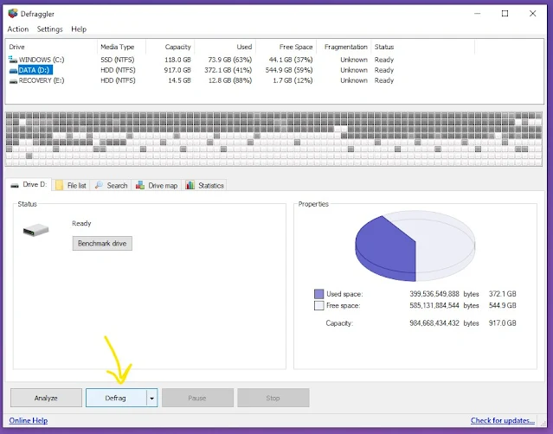Select the DATA (D:) drive icon

pos(13,70)
